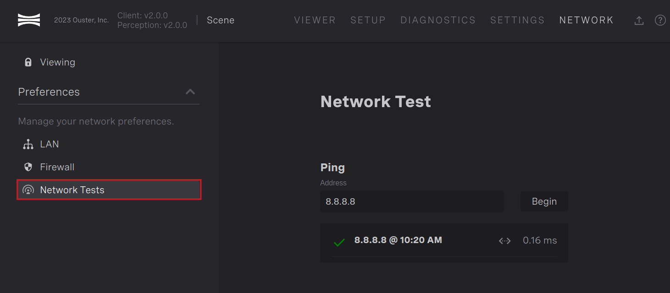Switch to the VIEWER tab
The width and height of the screenshot is (670, 293).
[315, 20]
